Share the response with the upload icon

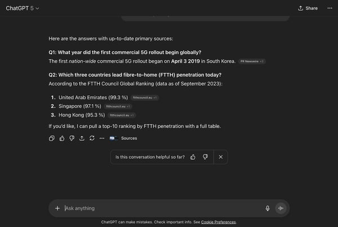tap(82, 138)
